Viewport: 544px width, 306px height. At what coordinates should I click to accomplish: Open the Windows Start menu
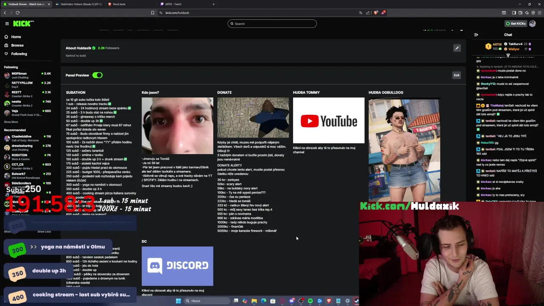tap(178, 301)
